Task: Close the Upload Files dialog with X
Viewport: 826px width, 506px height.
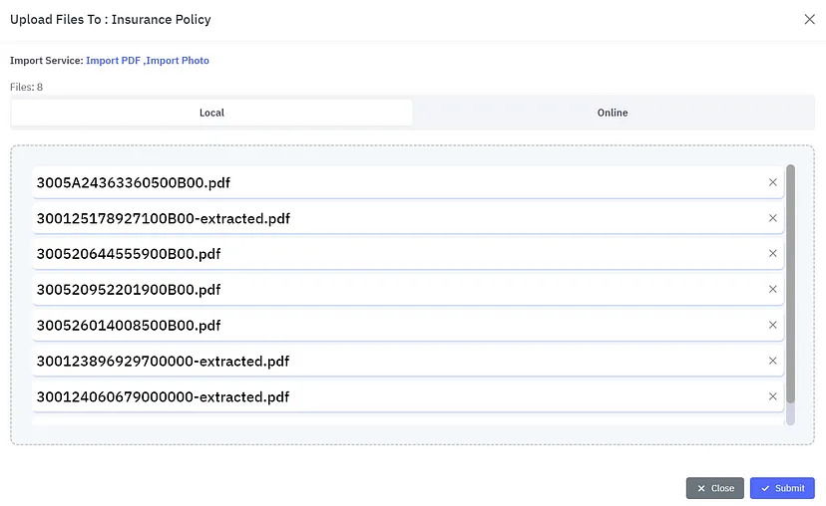Action: [809, 19]
